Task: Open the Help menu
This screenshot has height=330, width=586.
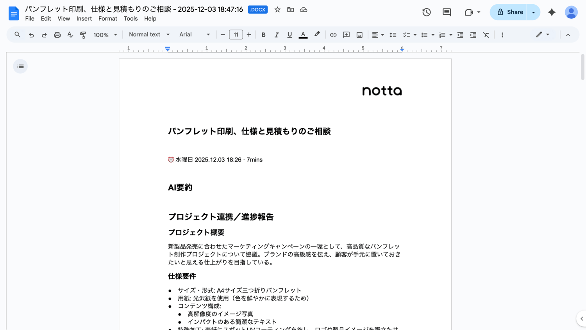Action: (x=150, y=19)
